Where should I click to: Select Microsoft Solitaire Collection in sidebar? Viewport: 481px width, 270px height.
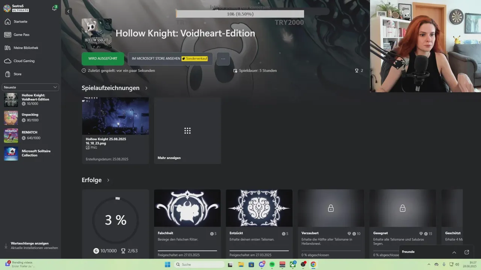click(30, 153)
